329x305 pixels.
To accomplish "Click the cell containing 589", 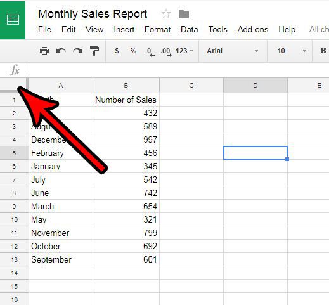I will pyautogui.click(x=126, y=126).
